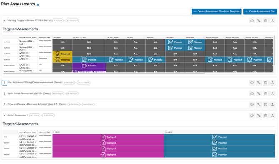Click the Spring 2024 column header
The image size is (279, 164).
tap(62, 37)
